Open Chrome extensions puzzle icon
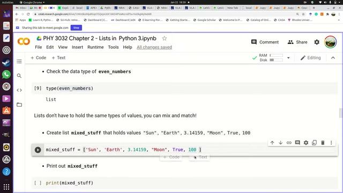The width and height of the screenshot is (343, 193). click(327, 14)
